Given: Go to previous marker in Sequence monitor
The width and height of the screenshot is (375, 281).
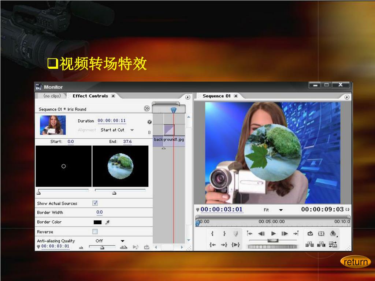Looking at the screenshot, I should [249, 233].
